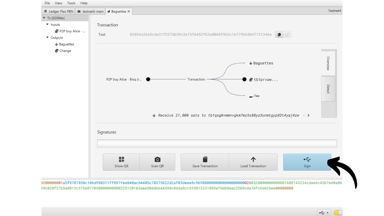Open the Txid in block explorer
384x216 pixels.
[x=287, y=34]
